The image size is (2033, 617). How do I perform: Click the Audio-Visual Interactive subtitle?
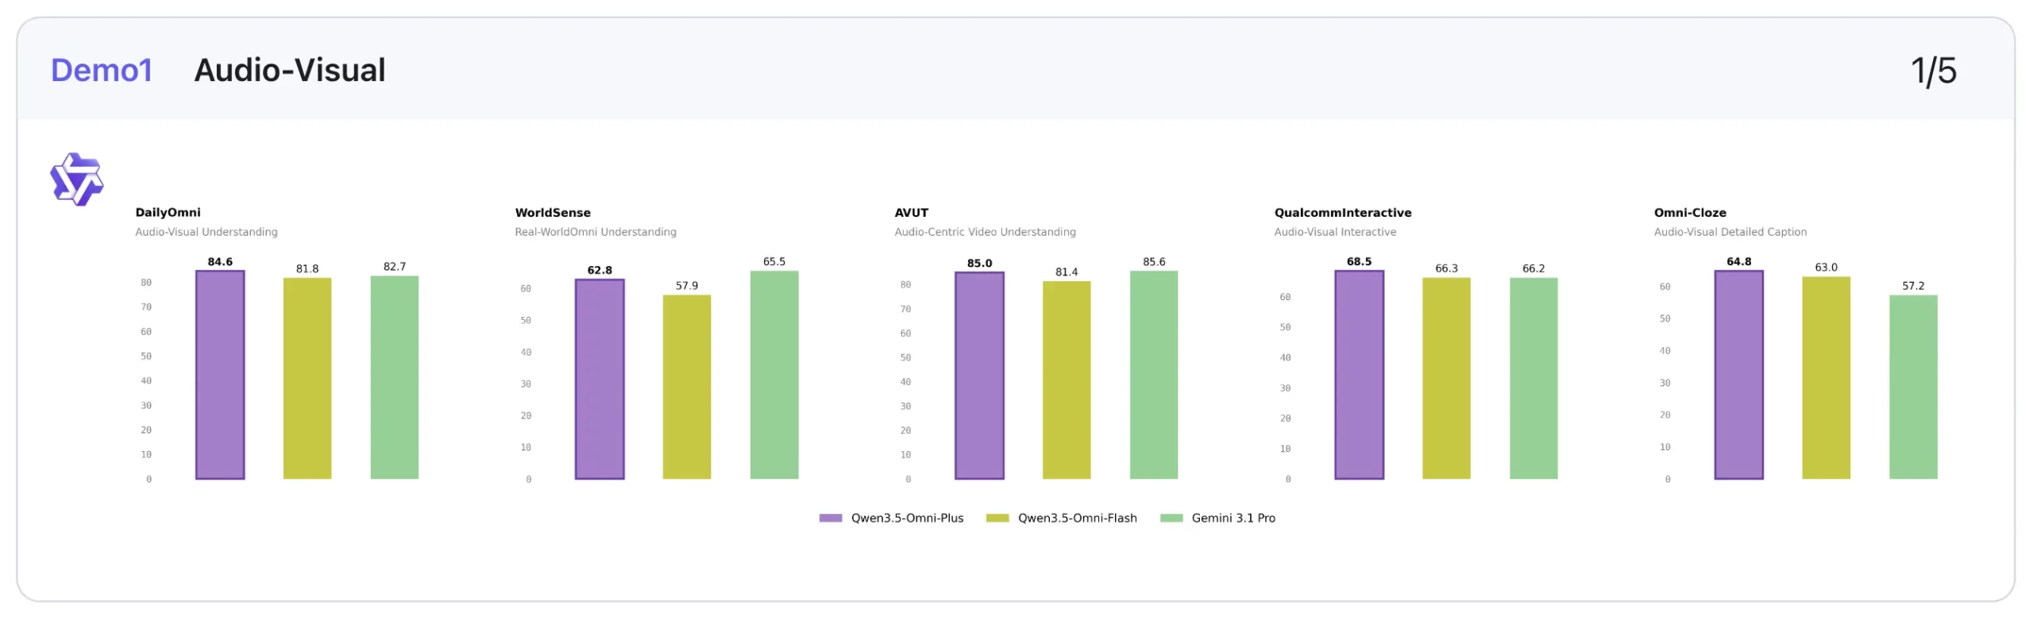[1335, 232]
